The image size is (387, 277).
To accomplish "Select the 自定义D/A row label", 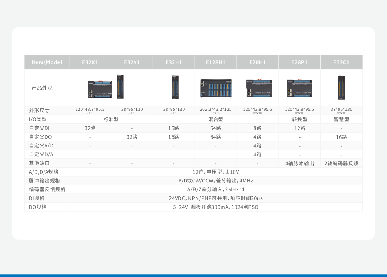I will pyautogui.click(x=41, y=154).
